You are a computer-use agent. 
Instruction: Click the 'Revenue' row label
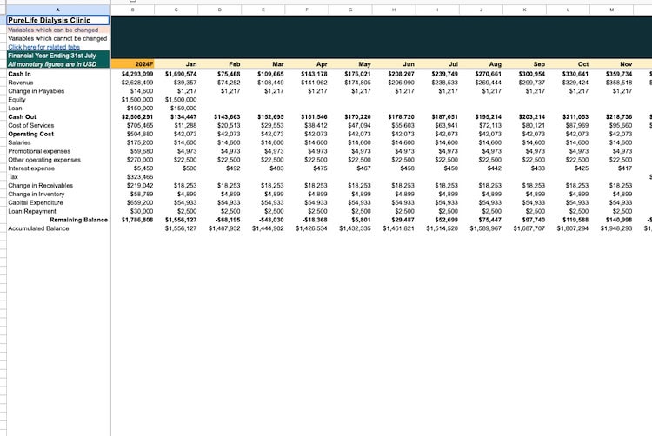point(21,83)
